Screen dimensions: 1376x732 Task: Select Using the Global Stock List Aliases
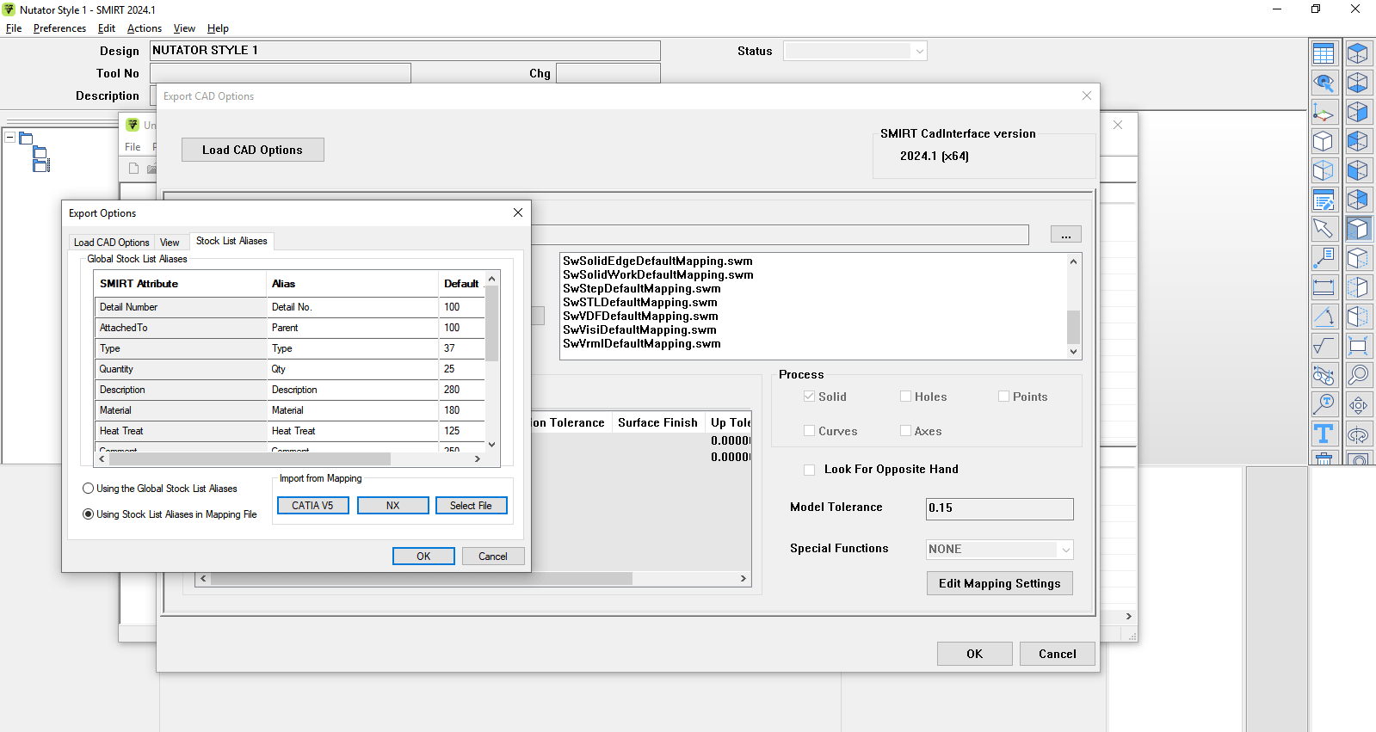tap(88, 489)
